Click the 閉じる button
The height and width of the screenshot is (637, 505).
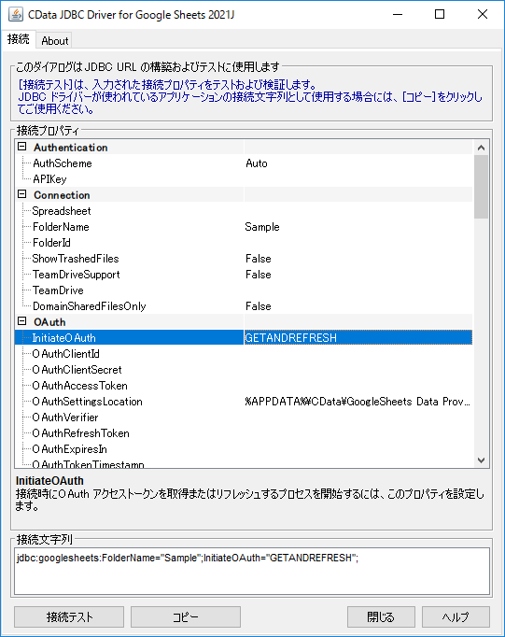(x=381, y=616)
